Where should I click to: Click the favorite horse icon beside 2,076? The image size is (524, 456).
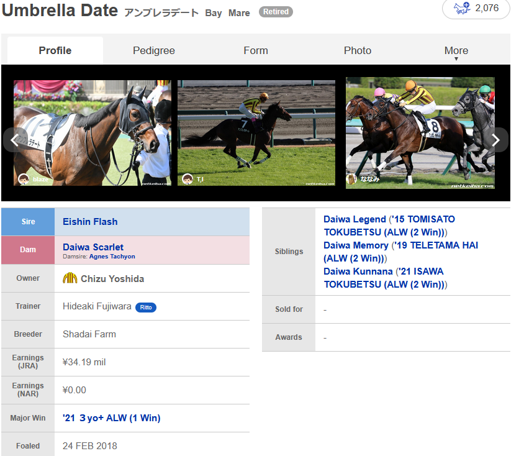click(461, 7)
